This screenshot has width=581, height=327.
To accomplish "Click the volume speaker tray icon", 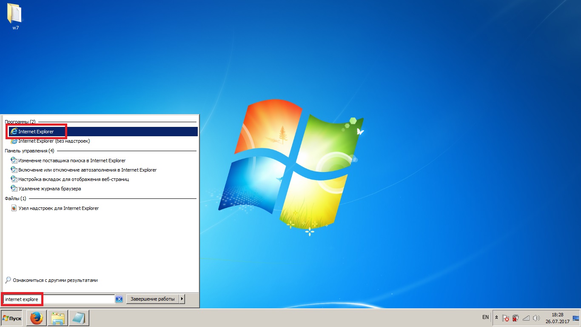I will tap(536, 318).
